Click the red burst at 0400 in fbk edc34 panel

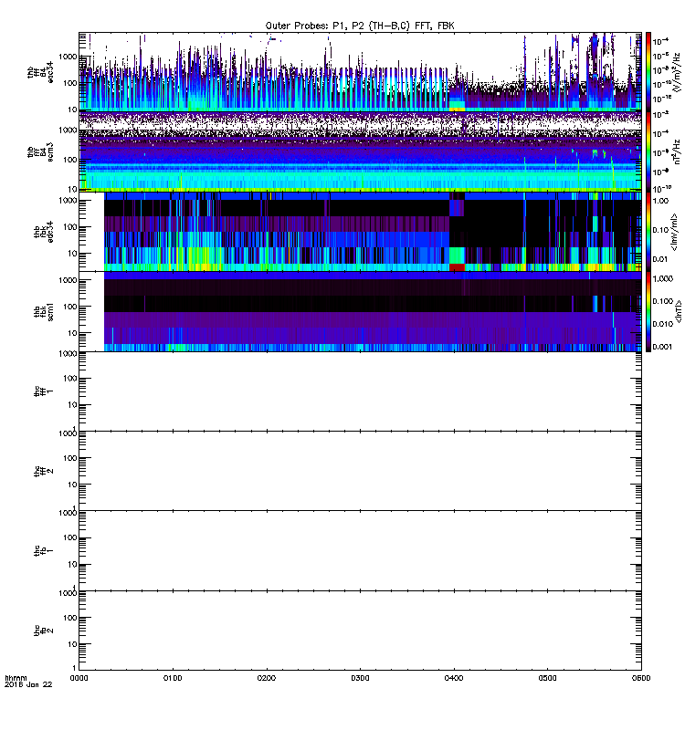pyautogui.click(x=457, y=267)
